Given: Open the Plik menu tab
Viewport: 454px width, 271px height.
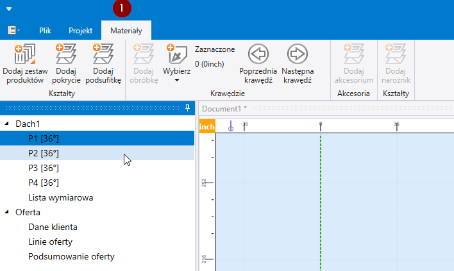Looking at the screenshot, I should coord(45,30).
